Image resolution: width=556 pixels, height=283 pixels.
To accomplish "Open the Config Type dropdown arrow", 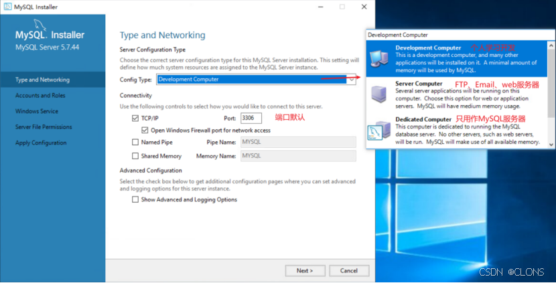I will (351, 80).
